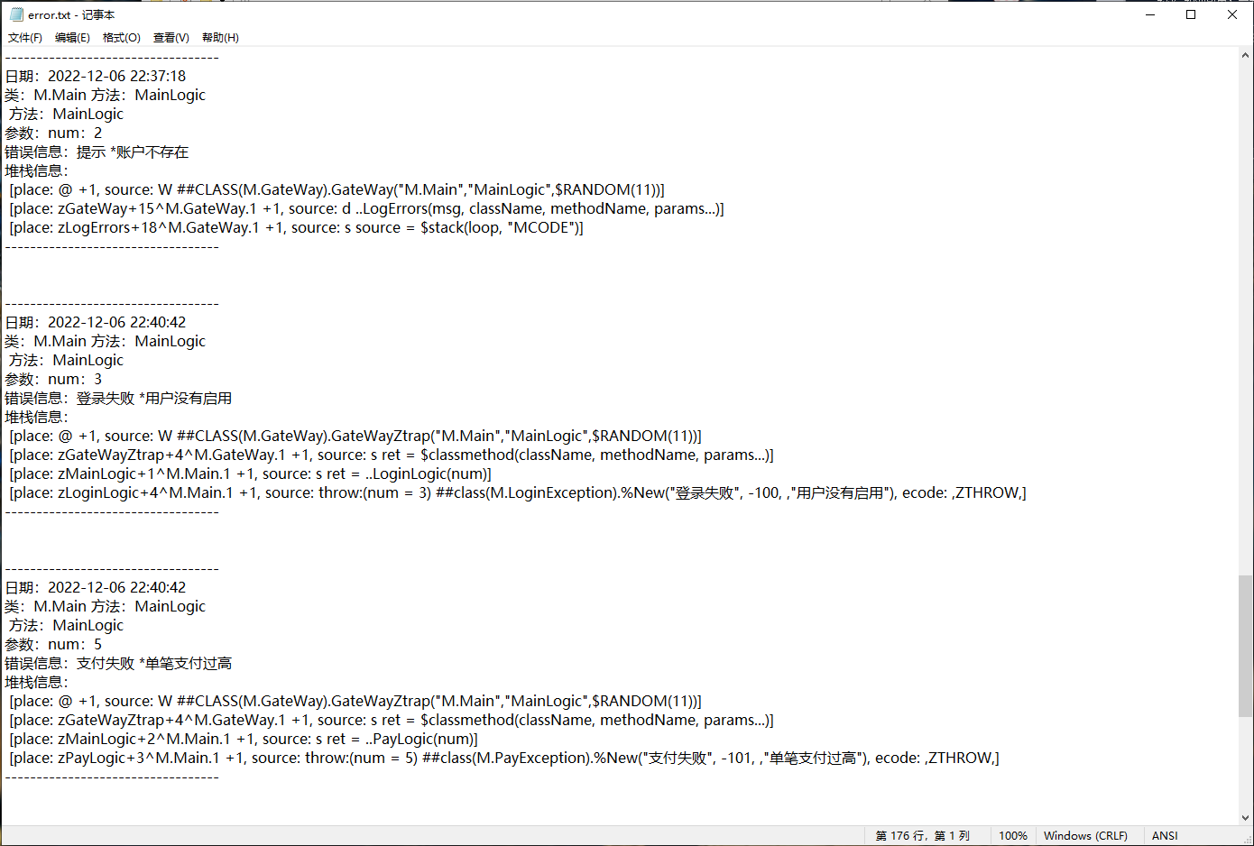Image resolution: width=1254 pixels, height=846 pixels.
Task: Click the scrollbar up arrow
Action: (1245, 55)
